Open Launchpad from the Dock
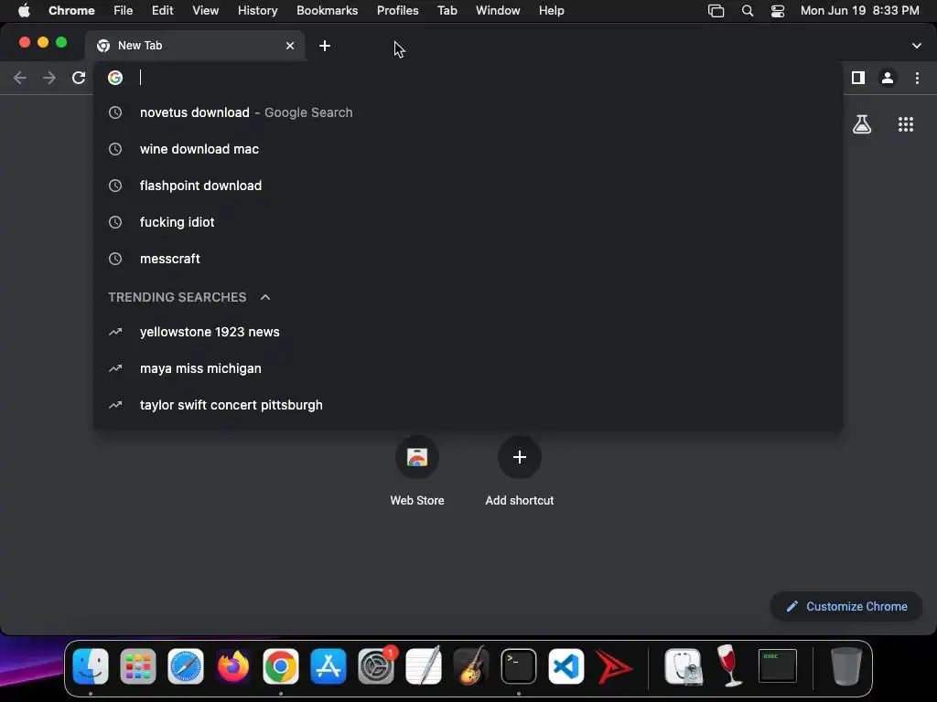This screenshot has height=702, width=937. (138, 666)
